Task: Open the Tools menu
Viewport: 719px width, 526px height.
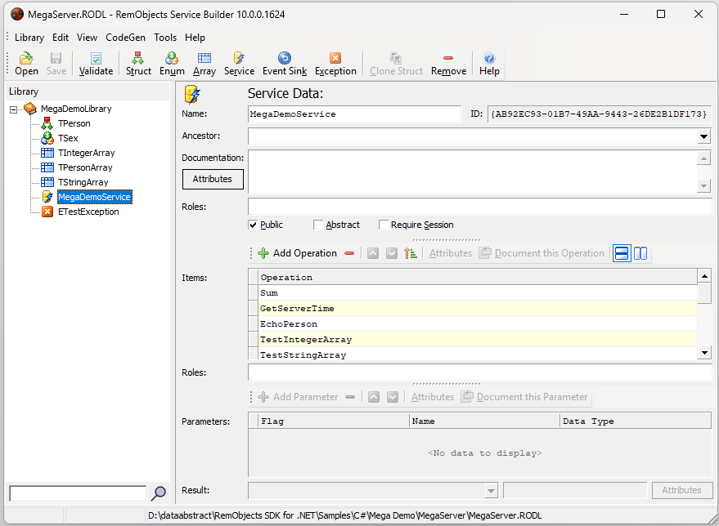Action: pos(165,38)
